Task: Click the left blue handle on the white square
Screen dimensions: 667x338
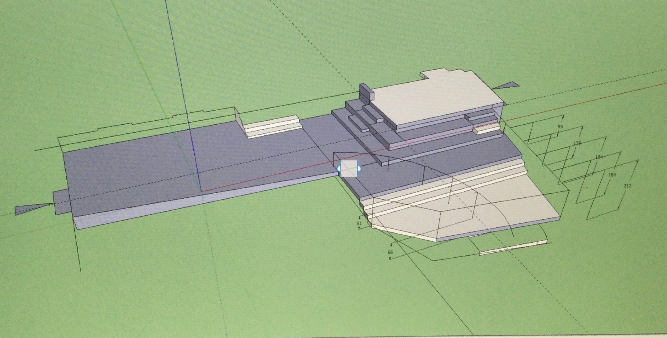Action: click(x=339, y=169)
